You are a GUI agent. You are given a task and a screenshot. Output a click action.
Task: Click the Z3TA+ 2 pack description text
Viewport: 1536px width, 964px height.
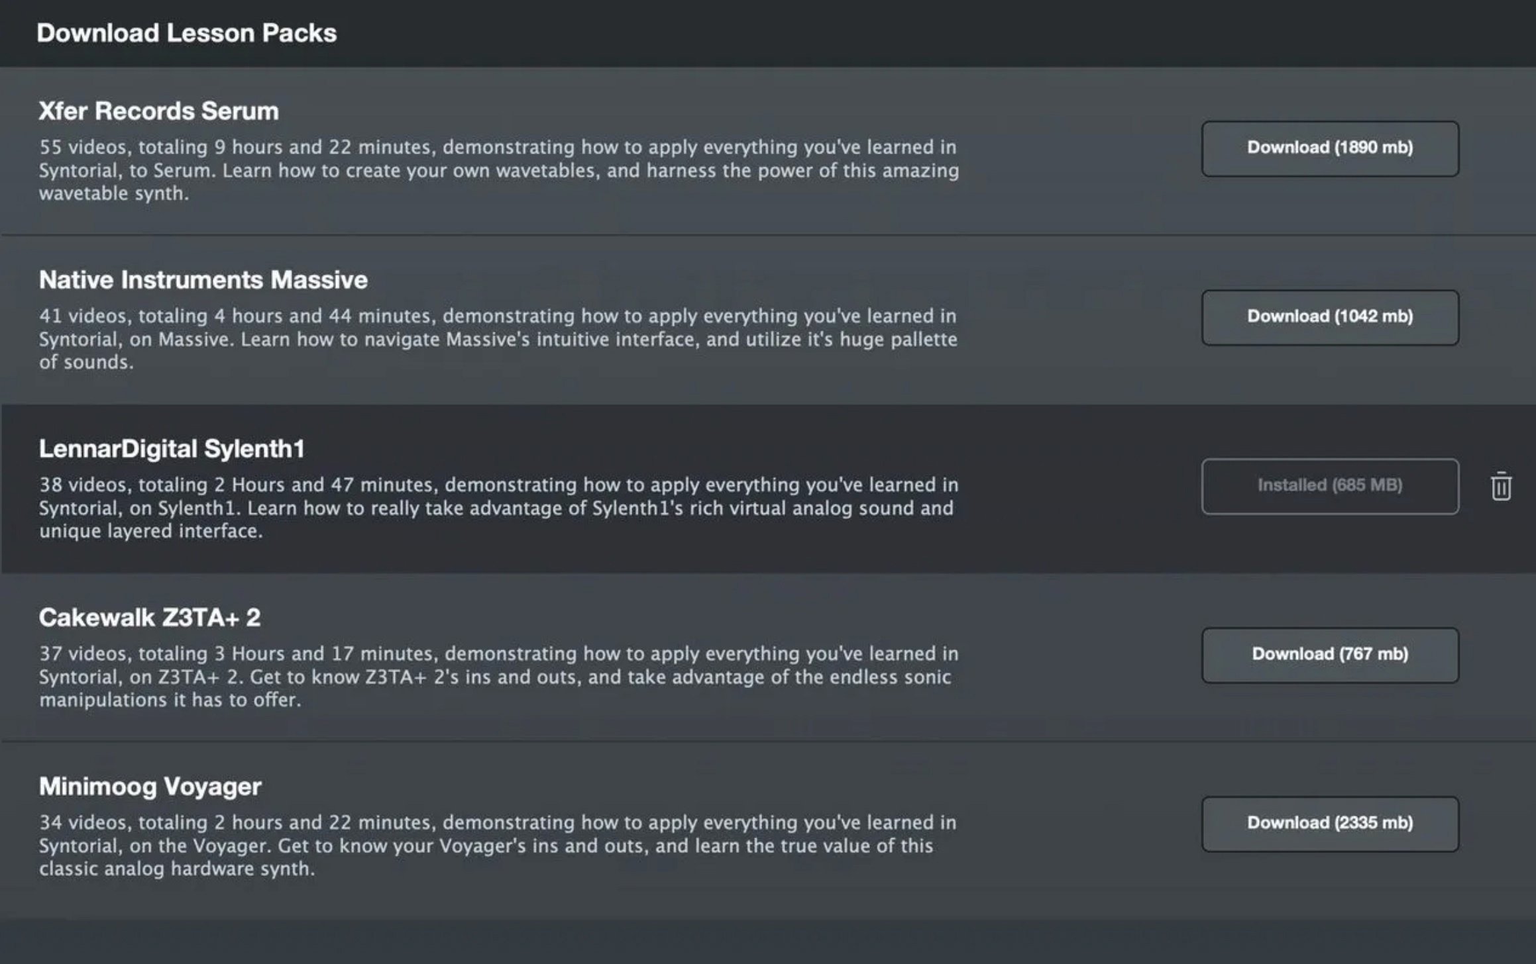tap(498, 677)
